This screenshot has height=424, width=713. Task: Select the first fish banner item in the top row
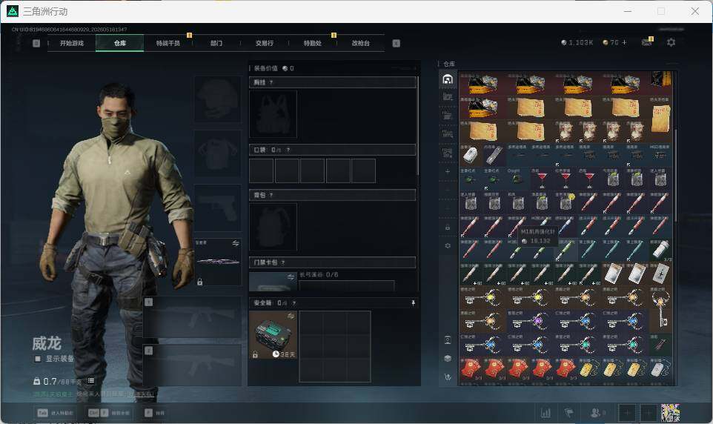483,84
